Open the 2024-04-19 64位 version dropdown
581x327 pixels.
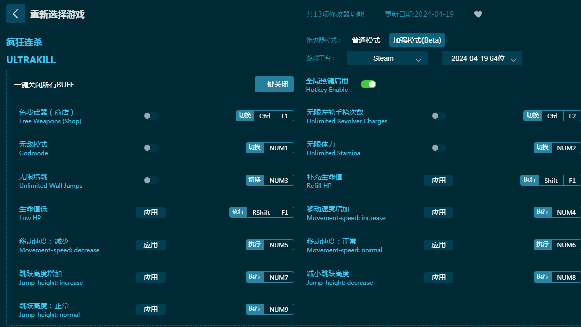point(482,58)
